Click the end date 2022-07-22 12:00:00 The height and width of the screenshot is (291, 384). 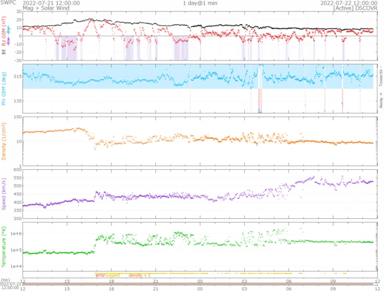click(347, 3)
